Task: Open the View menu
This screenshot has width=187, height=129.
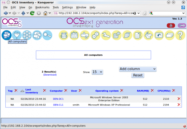Action: [22, 7]
